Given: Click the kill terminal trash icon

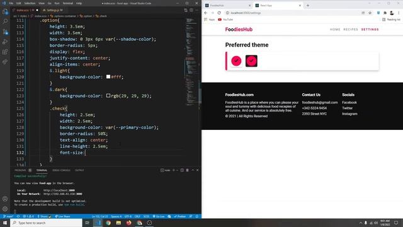Looking at the screenshot, I should 188,170.
